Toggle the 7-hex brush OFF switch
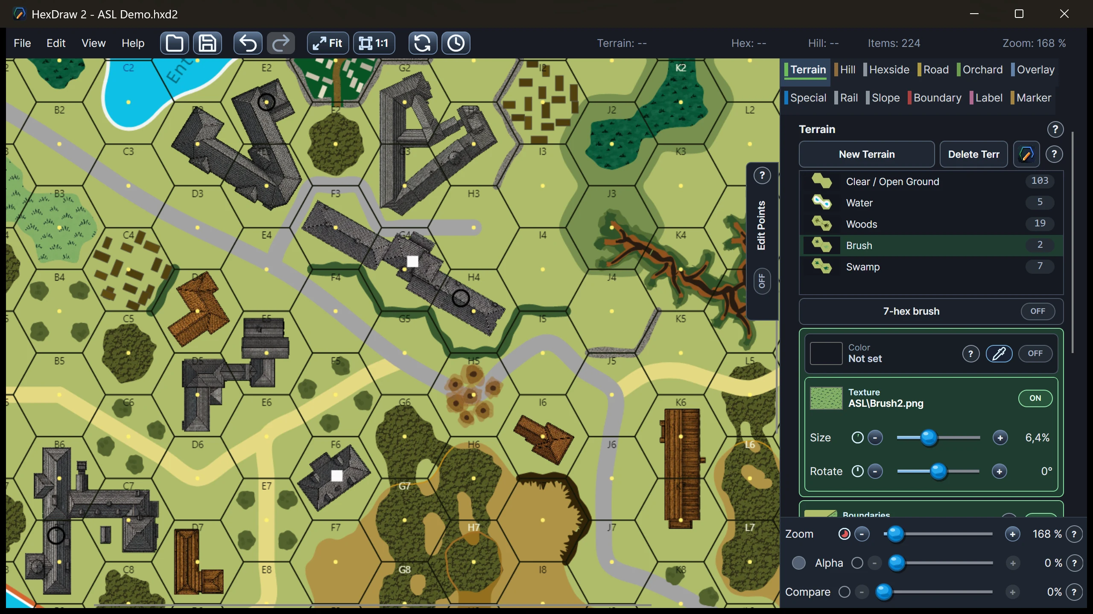The width and height of the screenshot is (1093, 614). 1037,311
